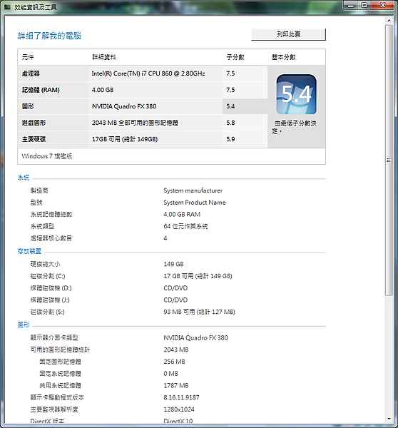Click the window title bar icon
The width and height of the screenshot is (398, 428).
[7, 7]
